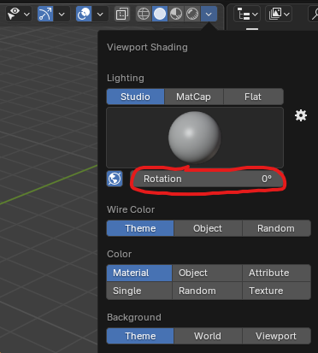This screenshot has width=318, height=353.
Task: Set Color mode to Random
Action: click(207, 291)
